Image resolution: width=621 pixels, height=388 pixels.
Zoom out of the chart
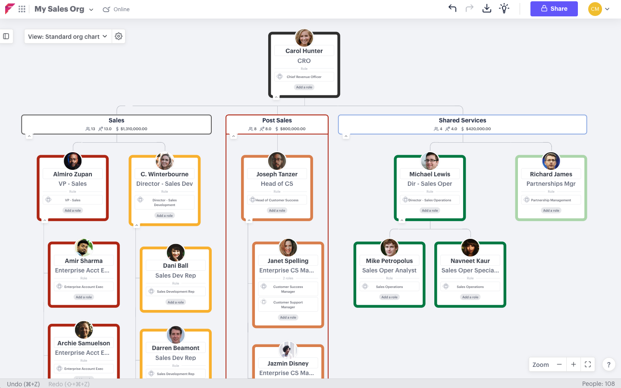click(x=559, y=364)
